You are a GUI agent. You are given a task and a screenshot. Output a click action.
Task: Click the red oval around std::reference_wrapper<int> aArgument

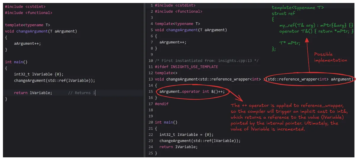click(309, 79)
